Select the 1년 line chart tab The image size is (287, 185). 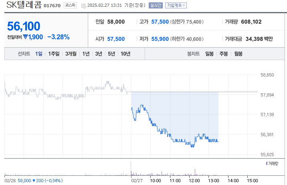pyautogui.click(x=86, y=54)
